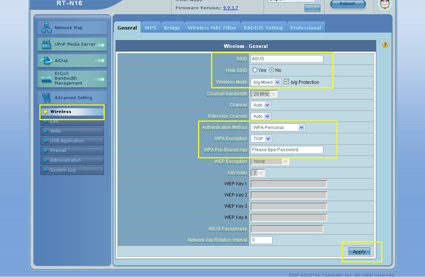
Task: Click the WEP Key 2 field
Action: tap(289, 195)
